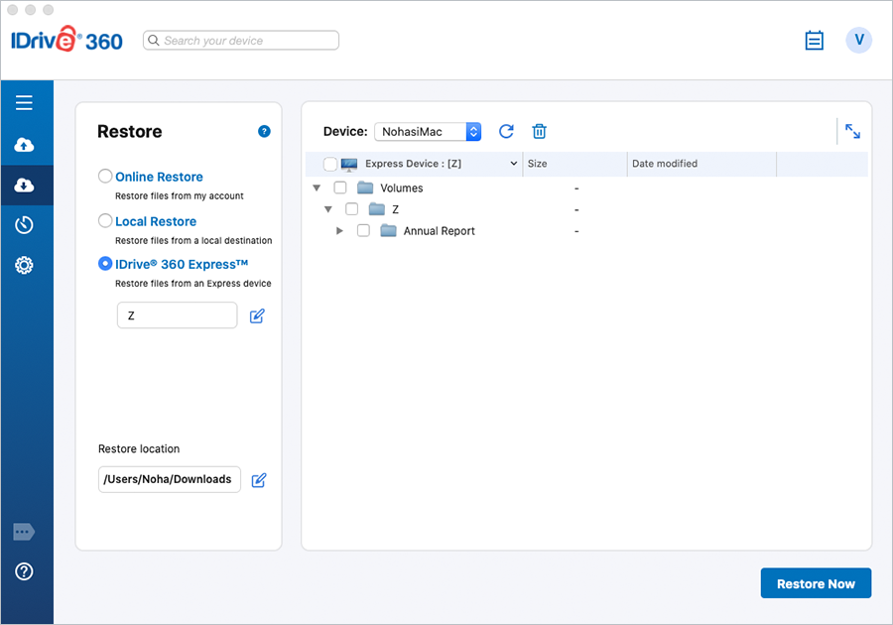Open the Scheduler clock icon
Screen dimensions: 893x625
(x=24, y=225)
